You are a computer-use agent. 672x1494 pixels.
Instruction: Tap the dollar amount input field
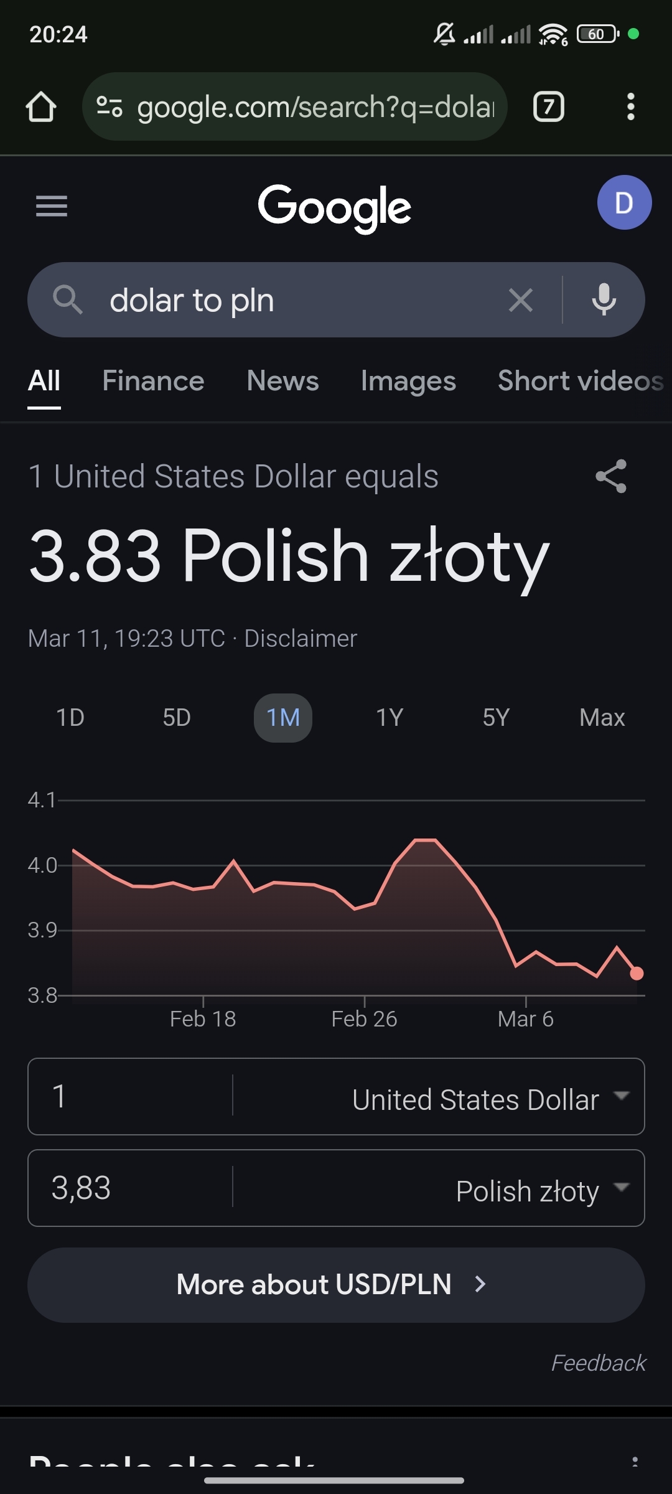click(131, 1097)
